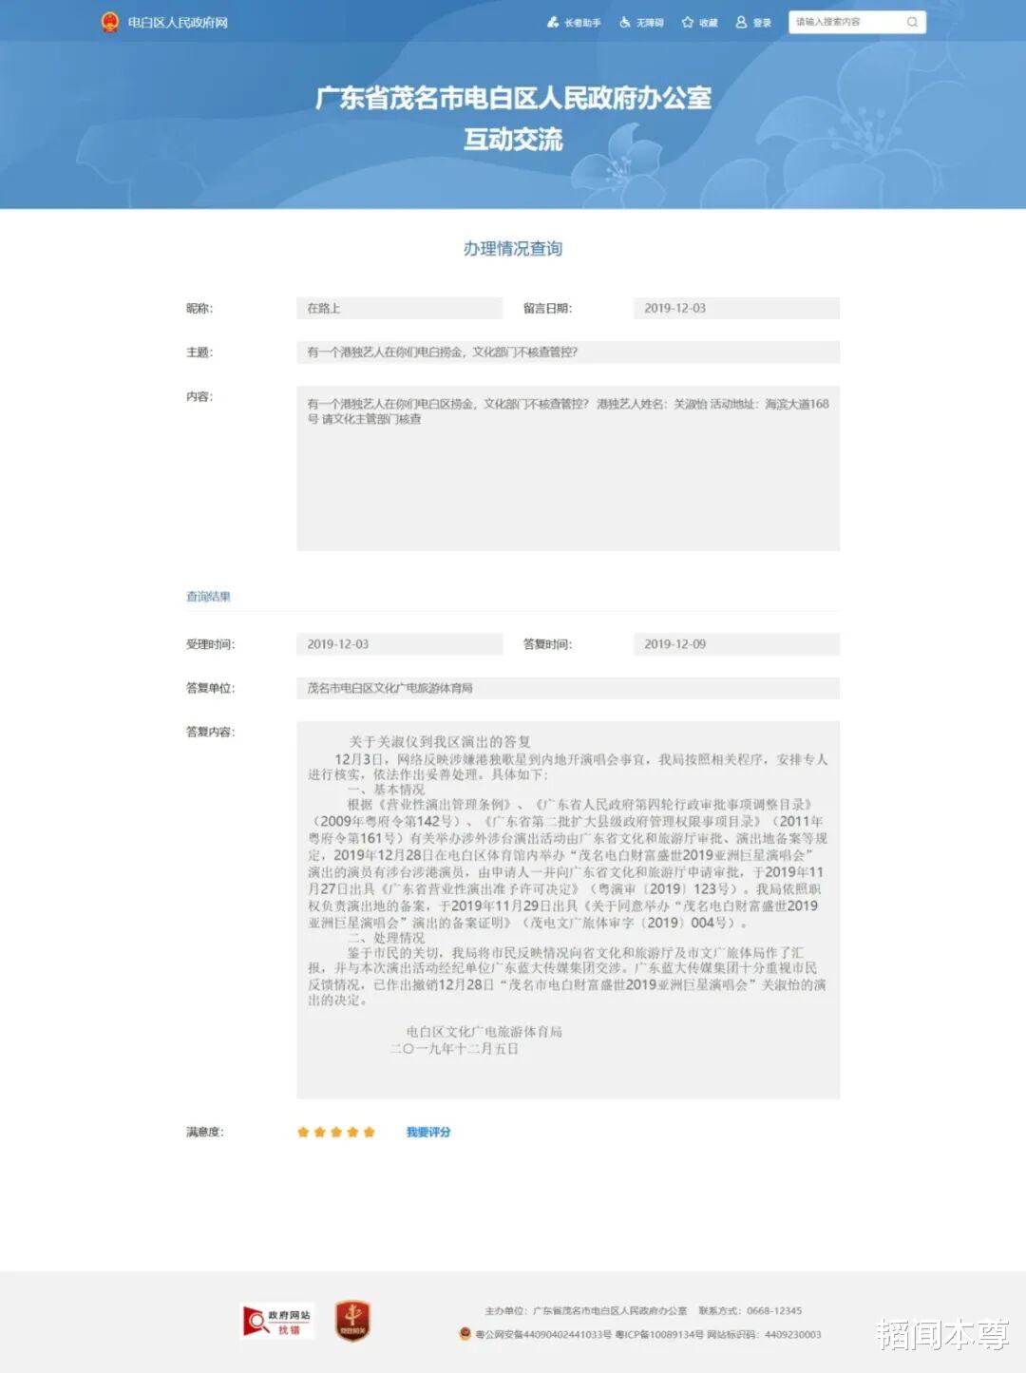Click the 政府网站找错 badge in the footer

(x=277, y=1322)
